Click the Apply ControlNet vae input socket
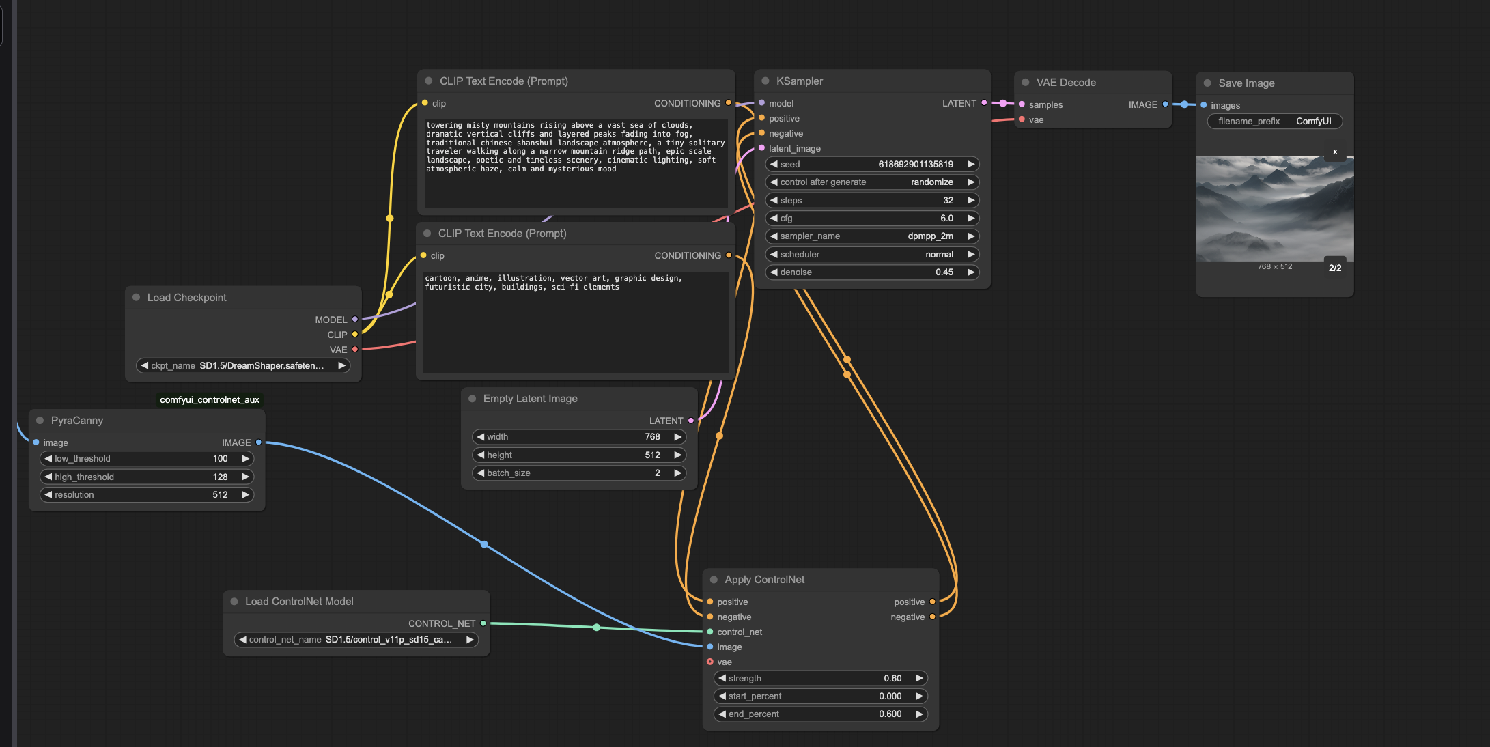The width and height of the screenshot is (1490, 747). 710,662
